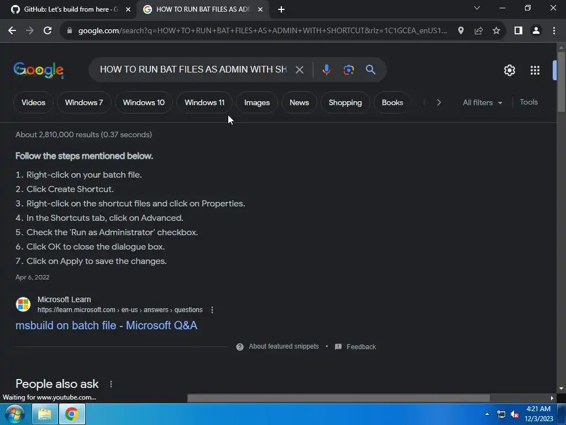This screenshot has height=425, width=566.
Task: Switch to Books results
Action: 392,102
